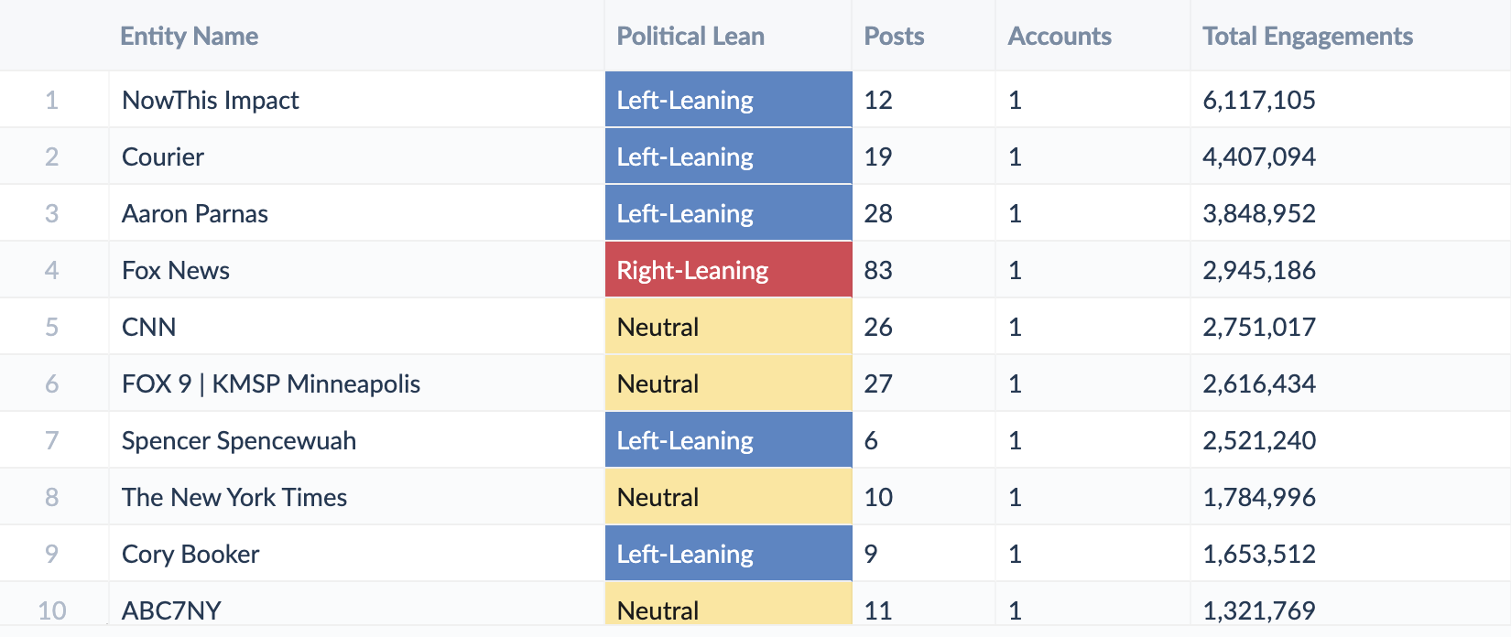Image resolution: width=1511 pixels, height=637 pixels.
Task: Click accounts value in the Courier row
Action: point(1015,157)
